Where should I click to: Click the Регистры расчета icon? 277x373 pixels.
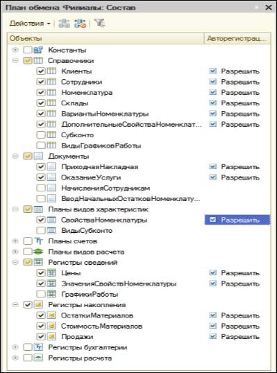coord(38,358)
